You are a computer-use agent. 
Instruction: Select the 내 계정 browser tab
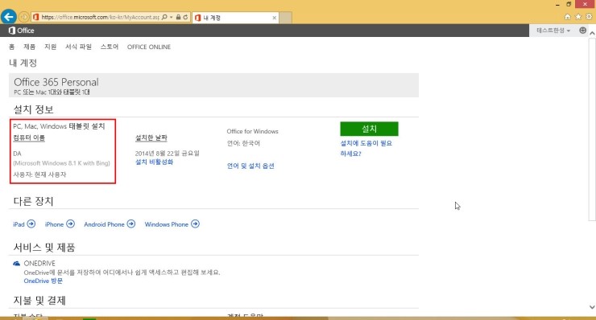coord(235,18)
